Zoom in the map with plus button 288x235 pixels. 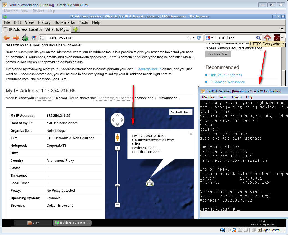(x=118, y=148)
